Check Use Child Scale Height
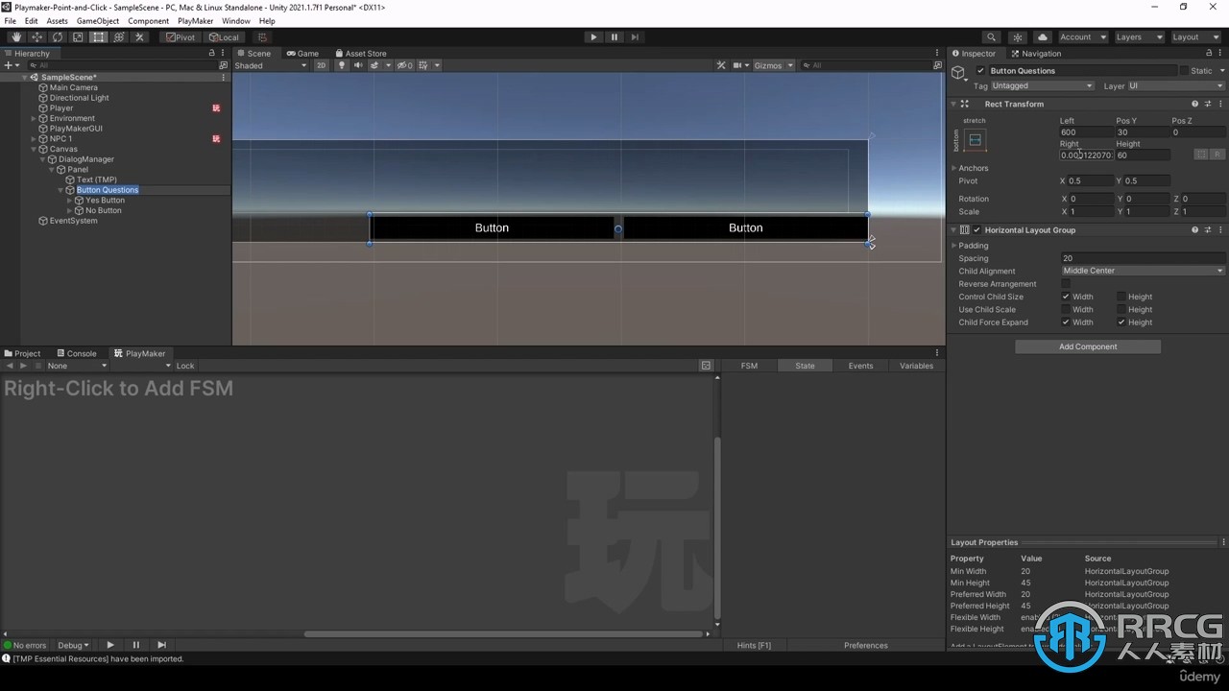The height and width of the screenshot is (691, 1229). pyautogui.click(x=1121, y=310)
